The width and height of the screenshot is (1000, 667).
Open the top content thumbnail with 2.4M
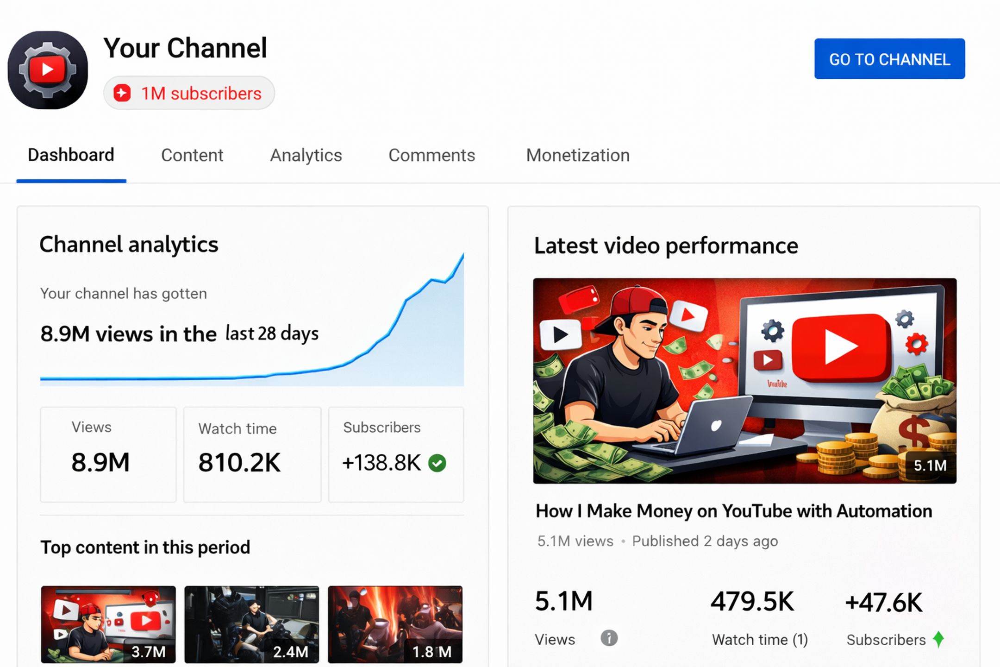tap(252, 624)
